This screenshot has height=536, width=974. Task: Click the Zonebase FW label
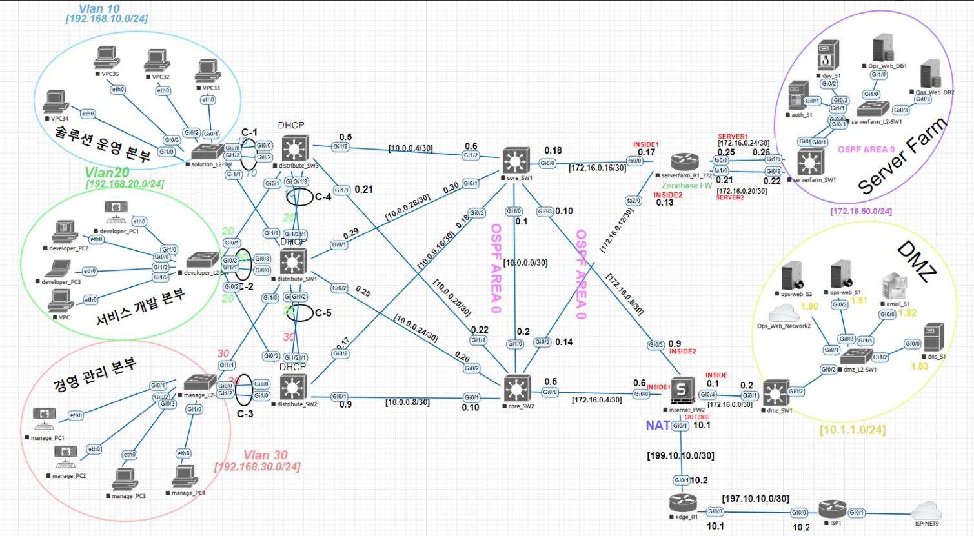(687, 186)
